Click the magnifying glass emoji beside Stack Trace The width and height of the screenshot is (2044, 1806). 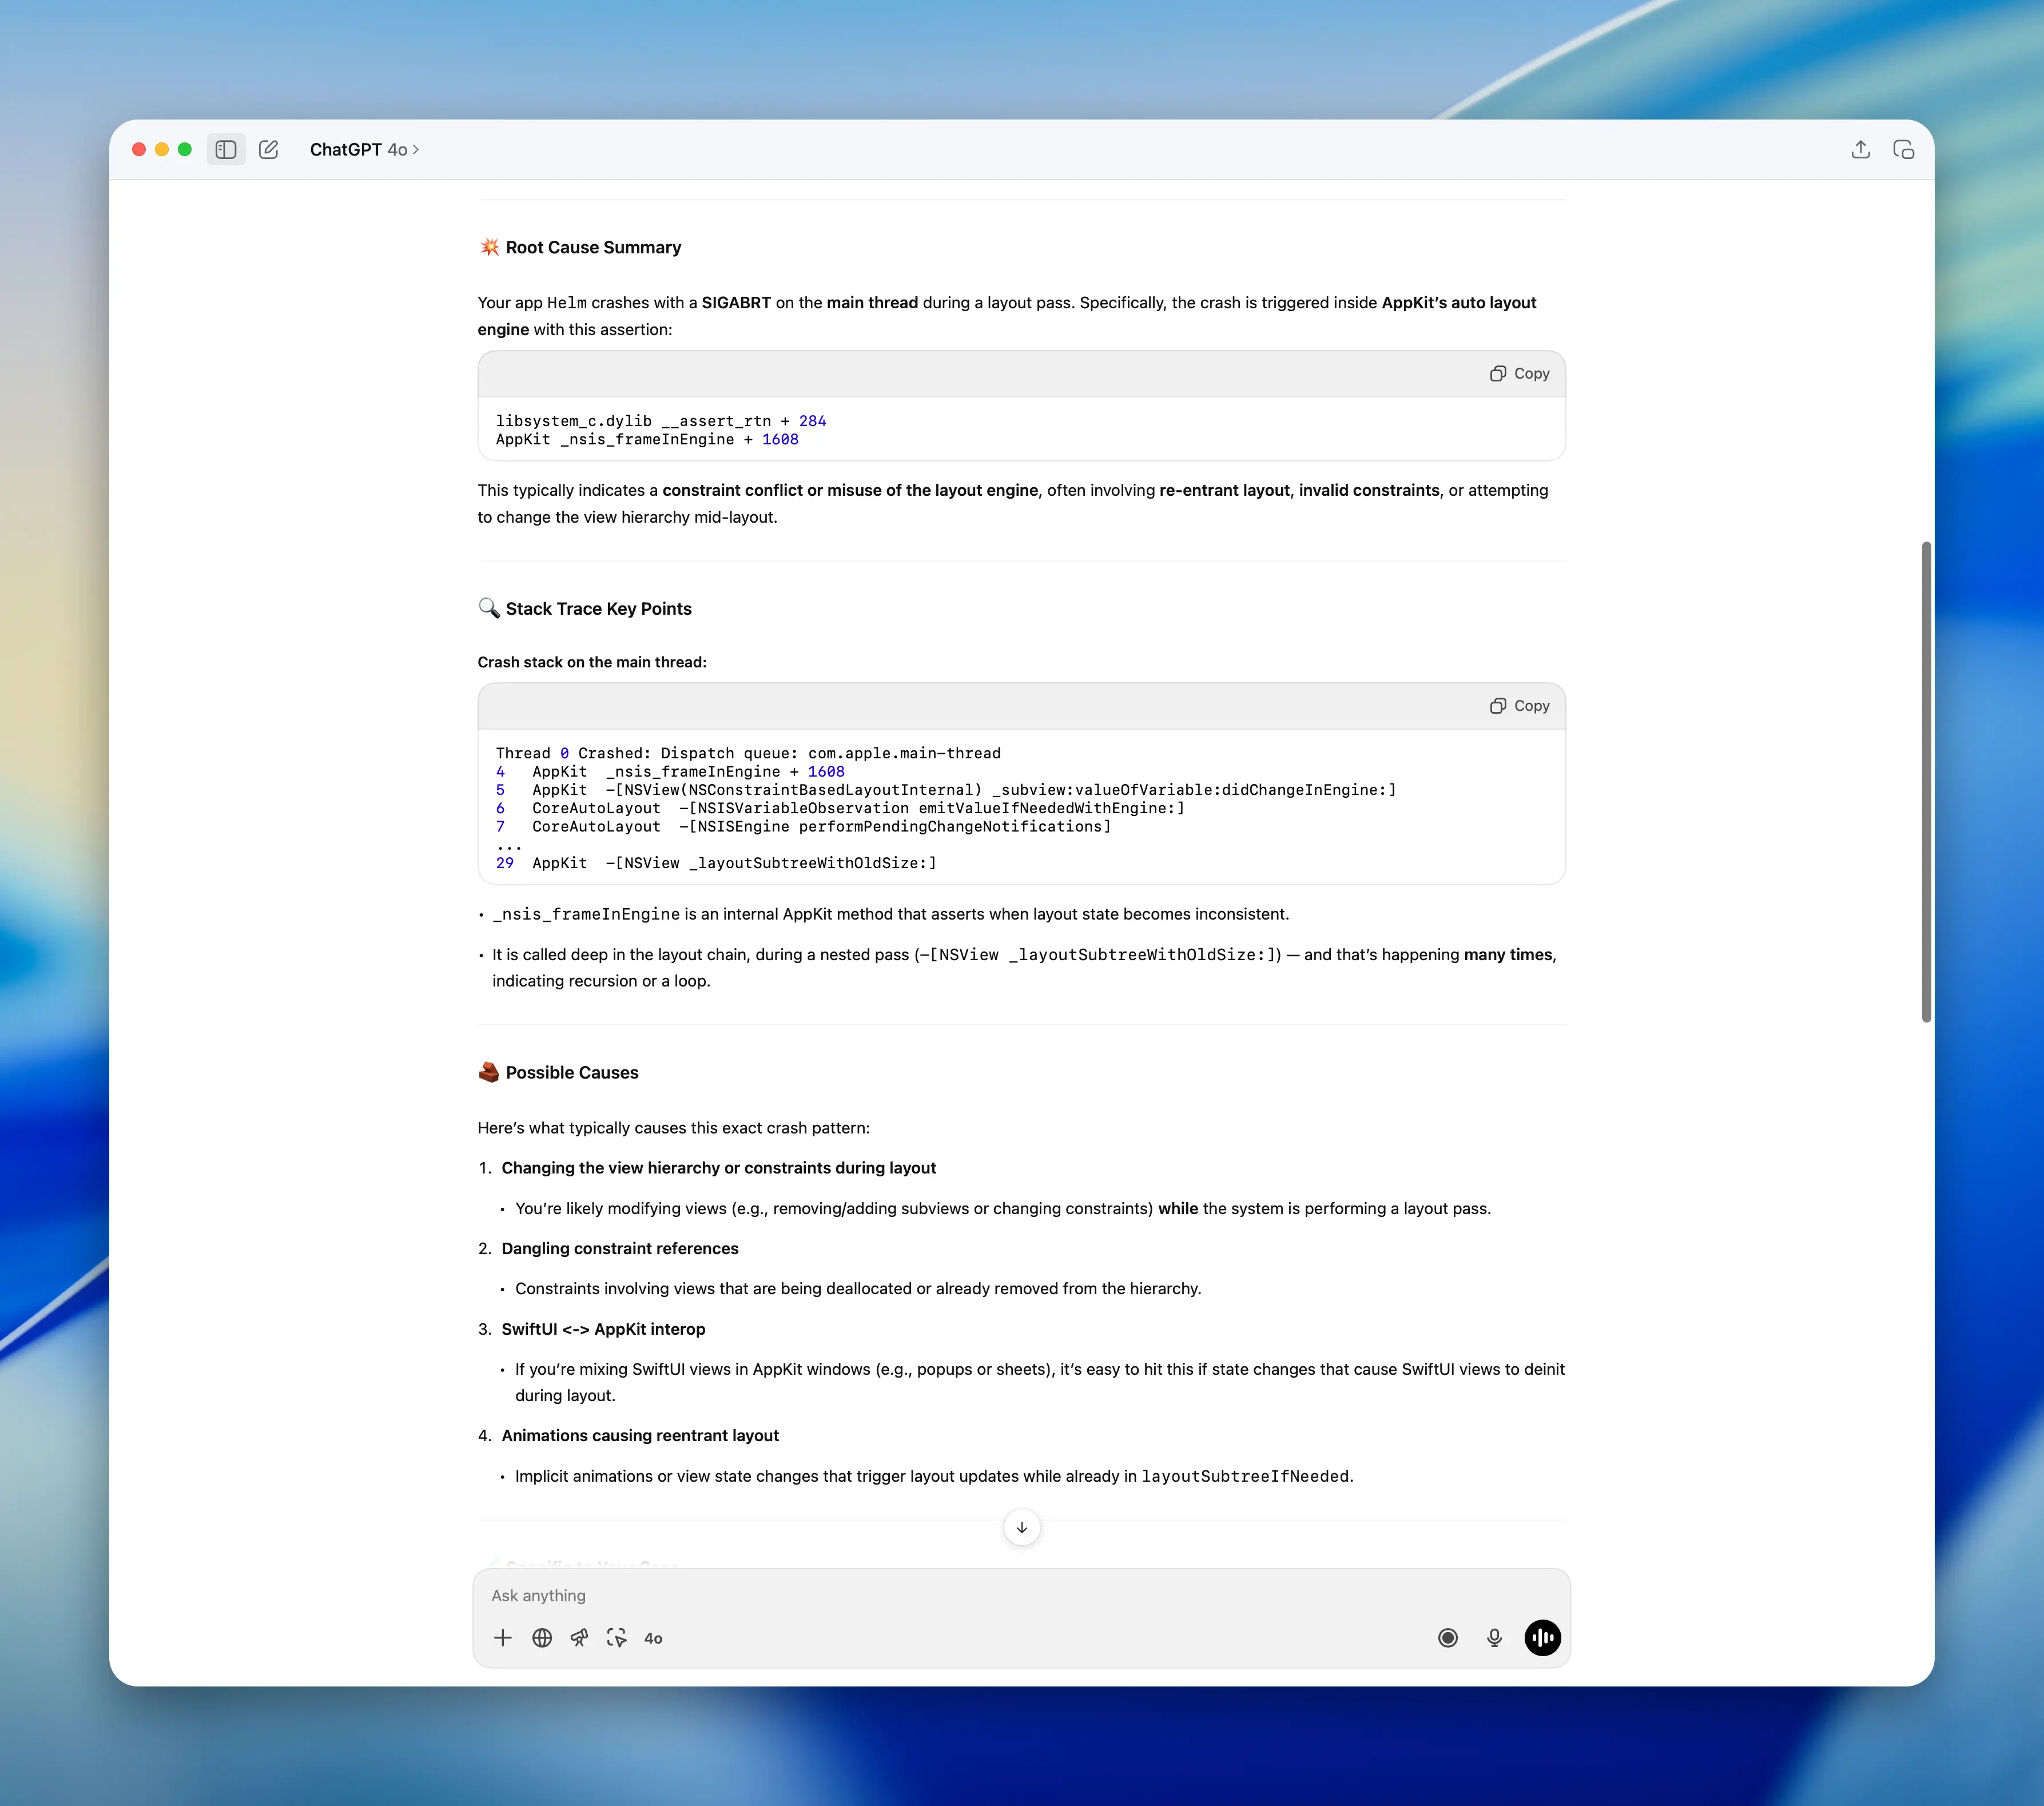(489, 609)
